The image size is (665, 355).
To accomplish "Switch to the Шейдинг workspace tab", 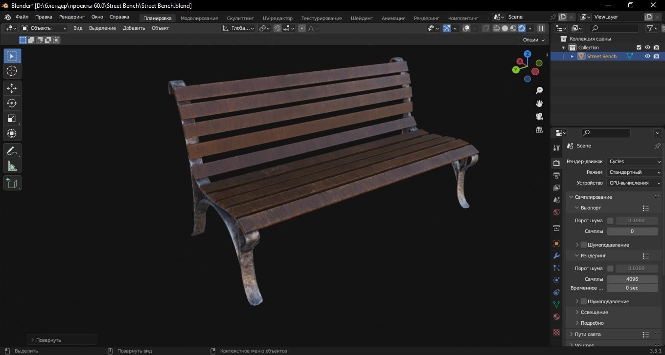I will tap(362, 18).
